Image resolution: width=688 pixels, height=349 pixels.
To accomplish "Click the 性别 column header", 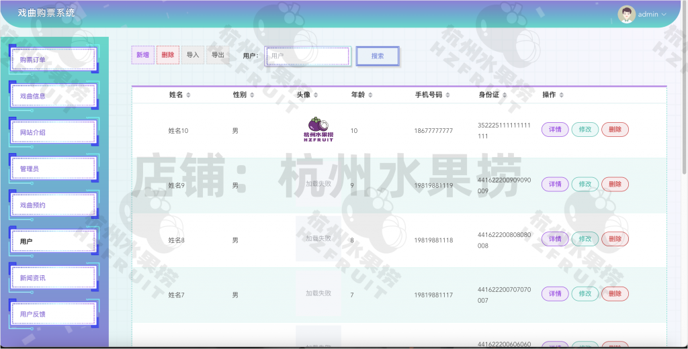I will tap(240, 95).
